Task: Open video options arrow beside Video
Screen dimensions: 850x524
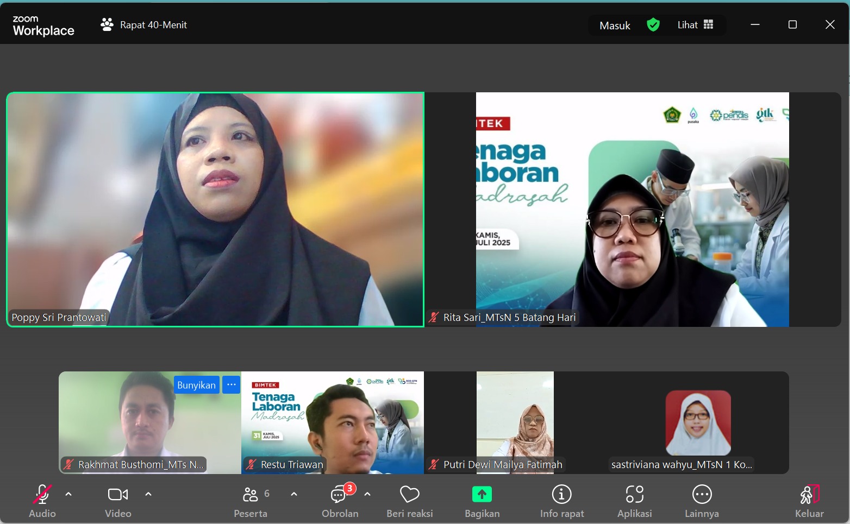Action: [x=148, y=494]
